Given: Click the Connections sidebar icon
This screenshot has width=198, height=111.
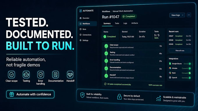Looking at the screenshot, I should pos(81,35).
